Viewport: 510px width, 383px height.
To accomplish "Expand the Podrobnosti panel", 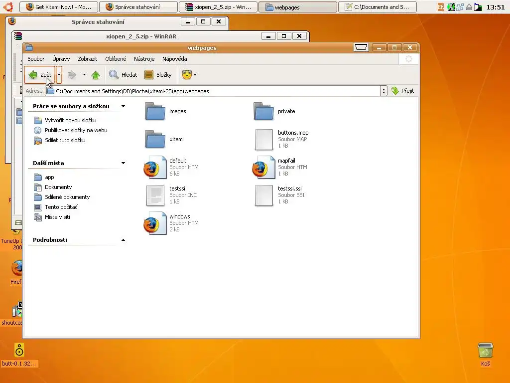I will coord(124,240).
